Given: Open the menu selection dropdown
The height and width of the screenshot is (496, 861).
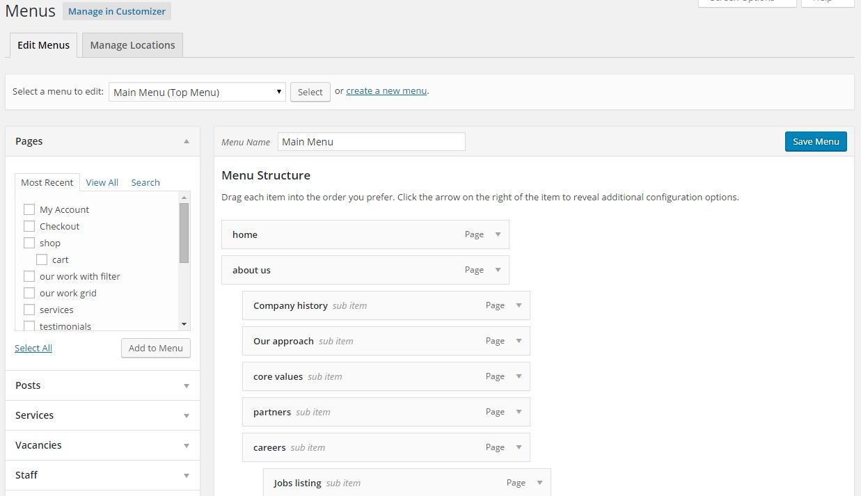Looking at the screenshot, I should pyautogui.click(x=197, y=92).
